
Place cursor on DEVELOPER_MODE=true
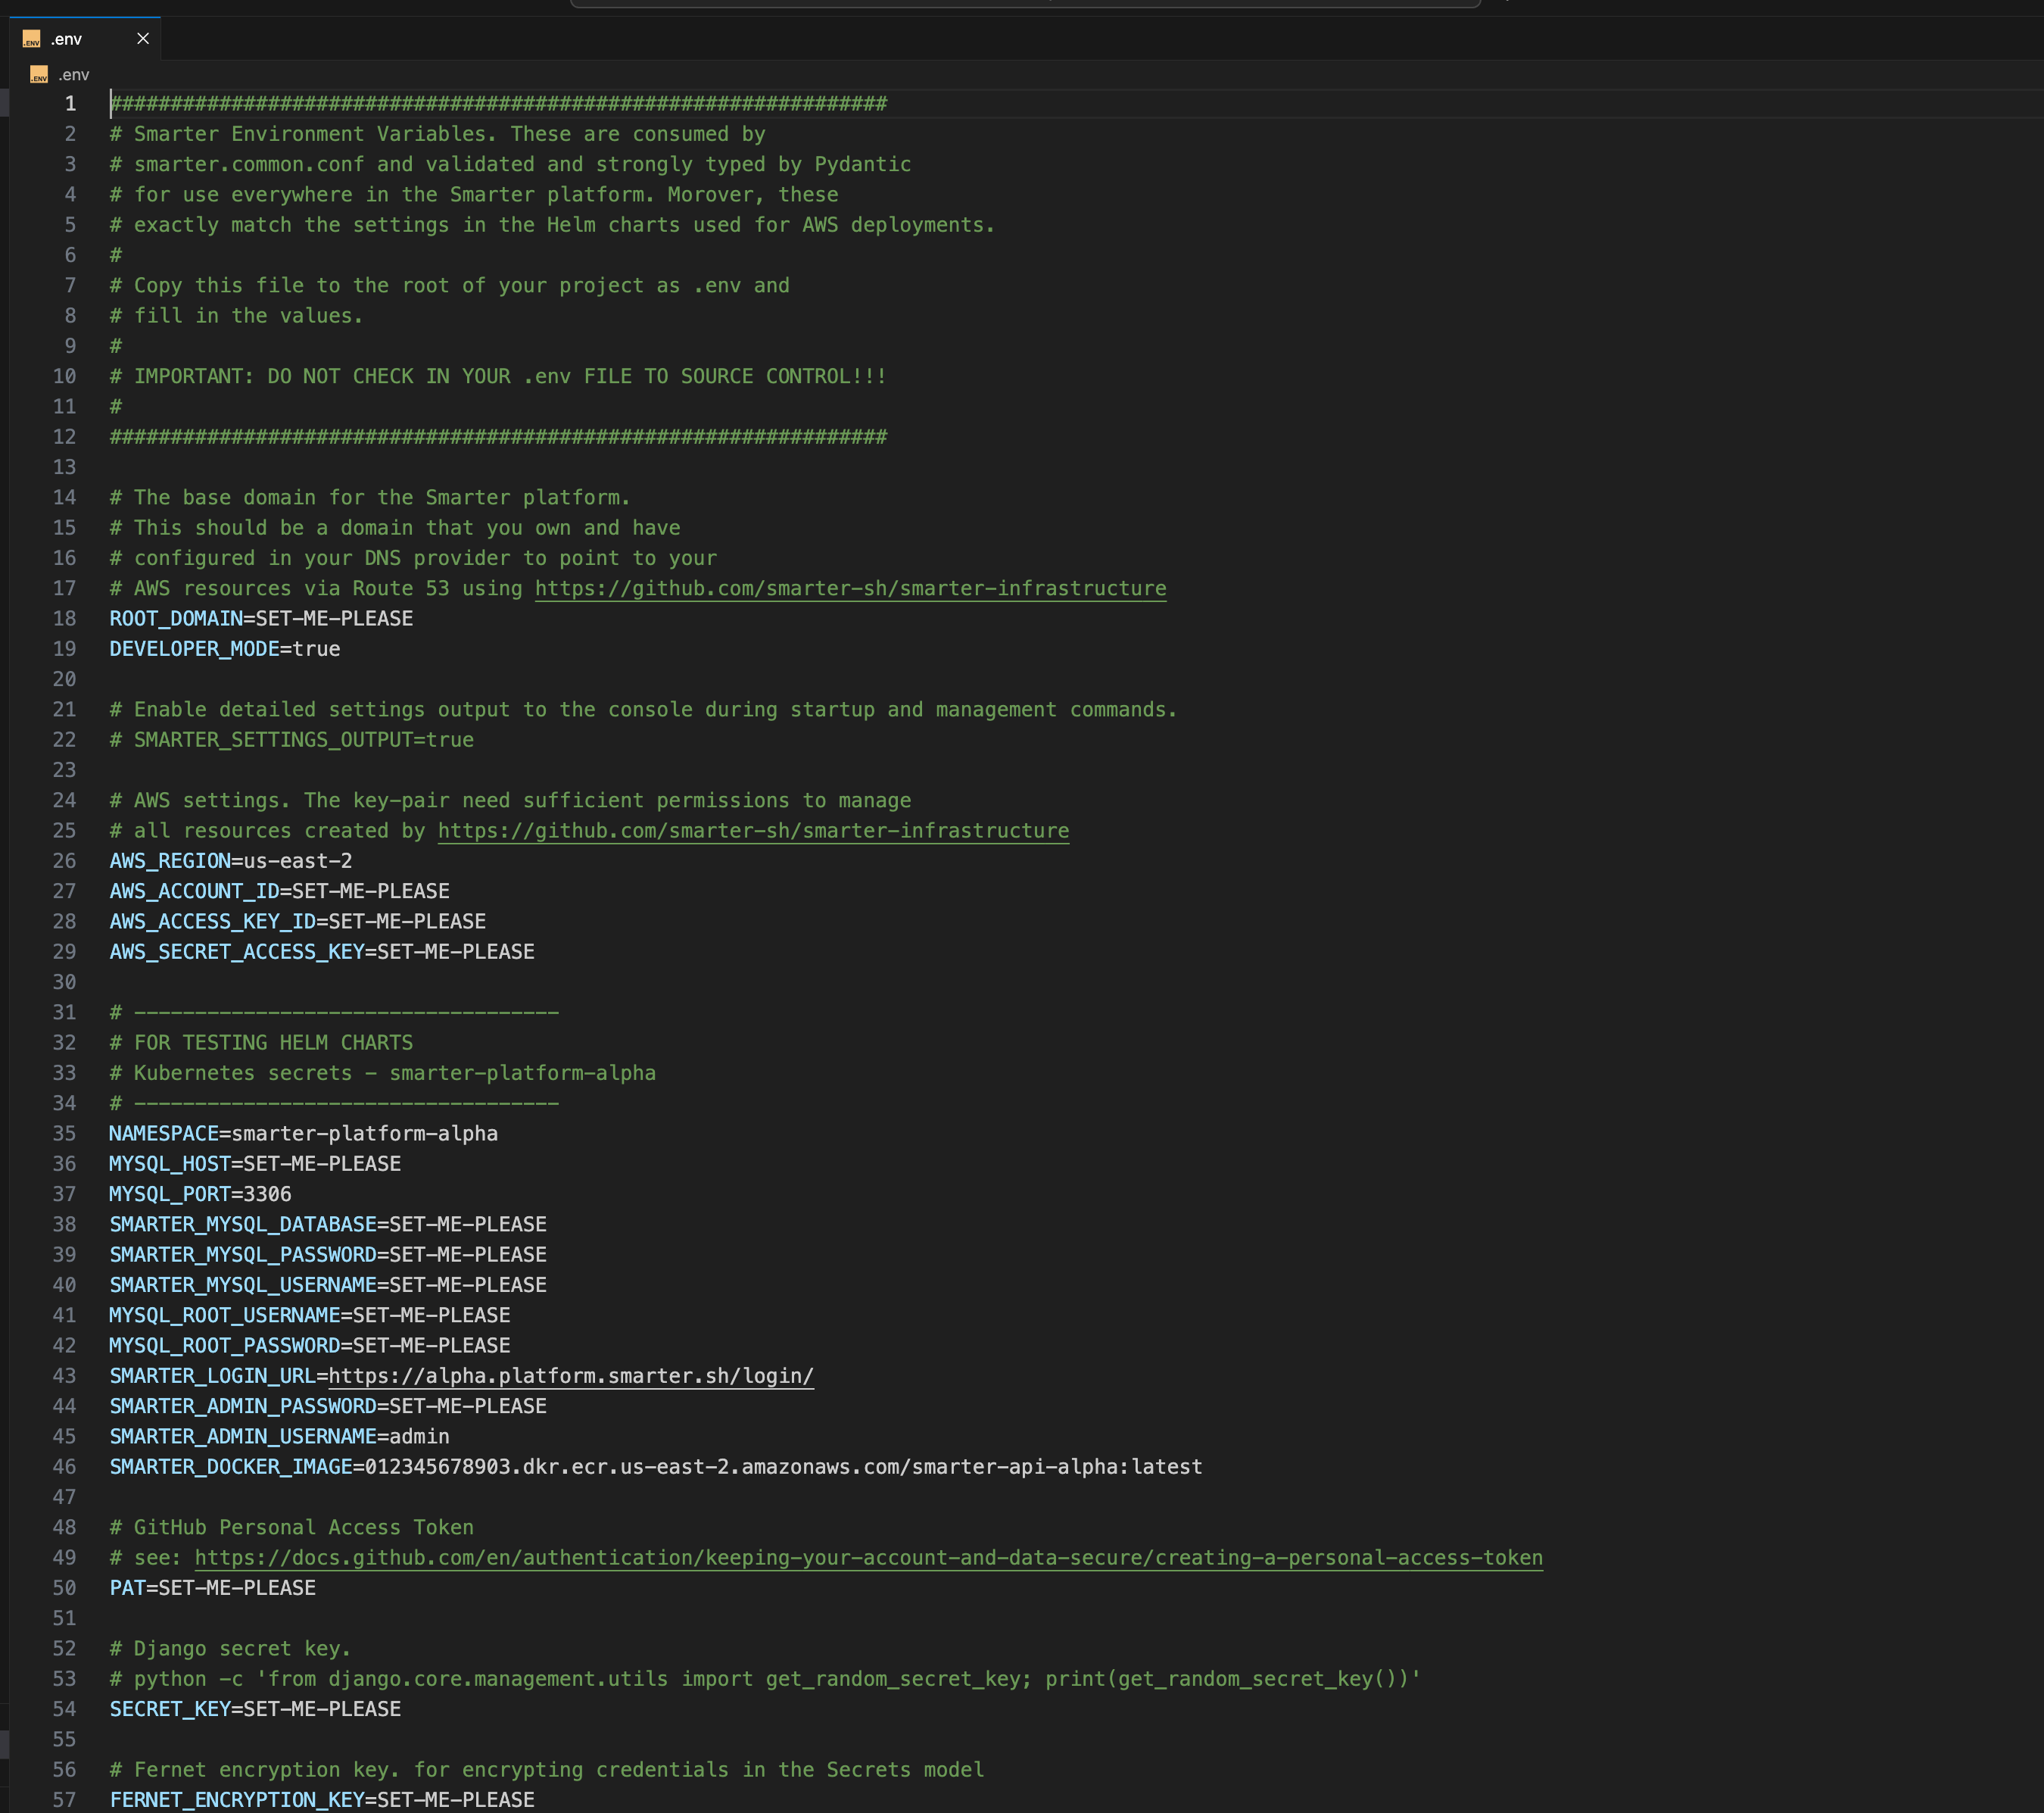click(225, 649)
